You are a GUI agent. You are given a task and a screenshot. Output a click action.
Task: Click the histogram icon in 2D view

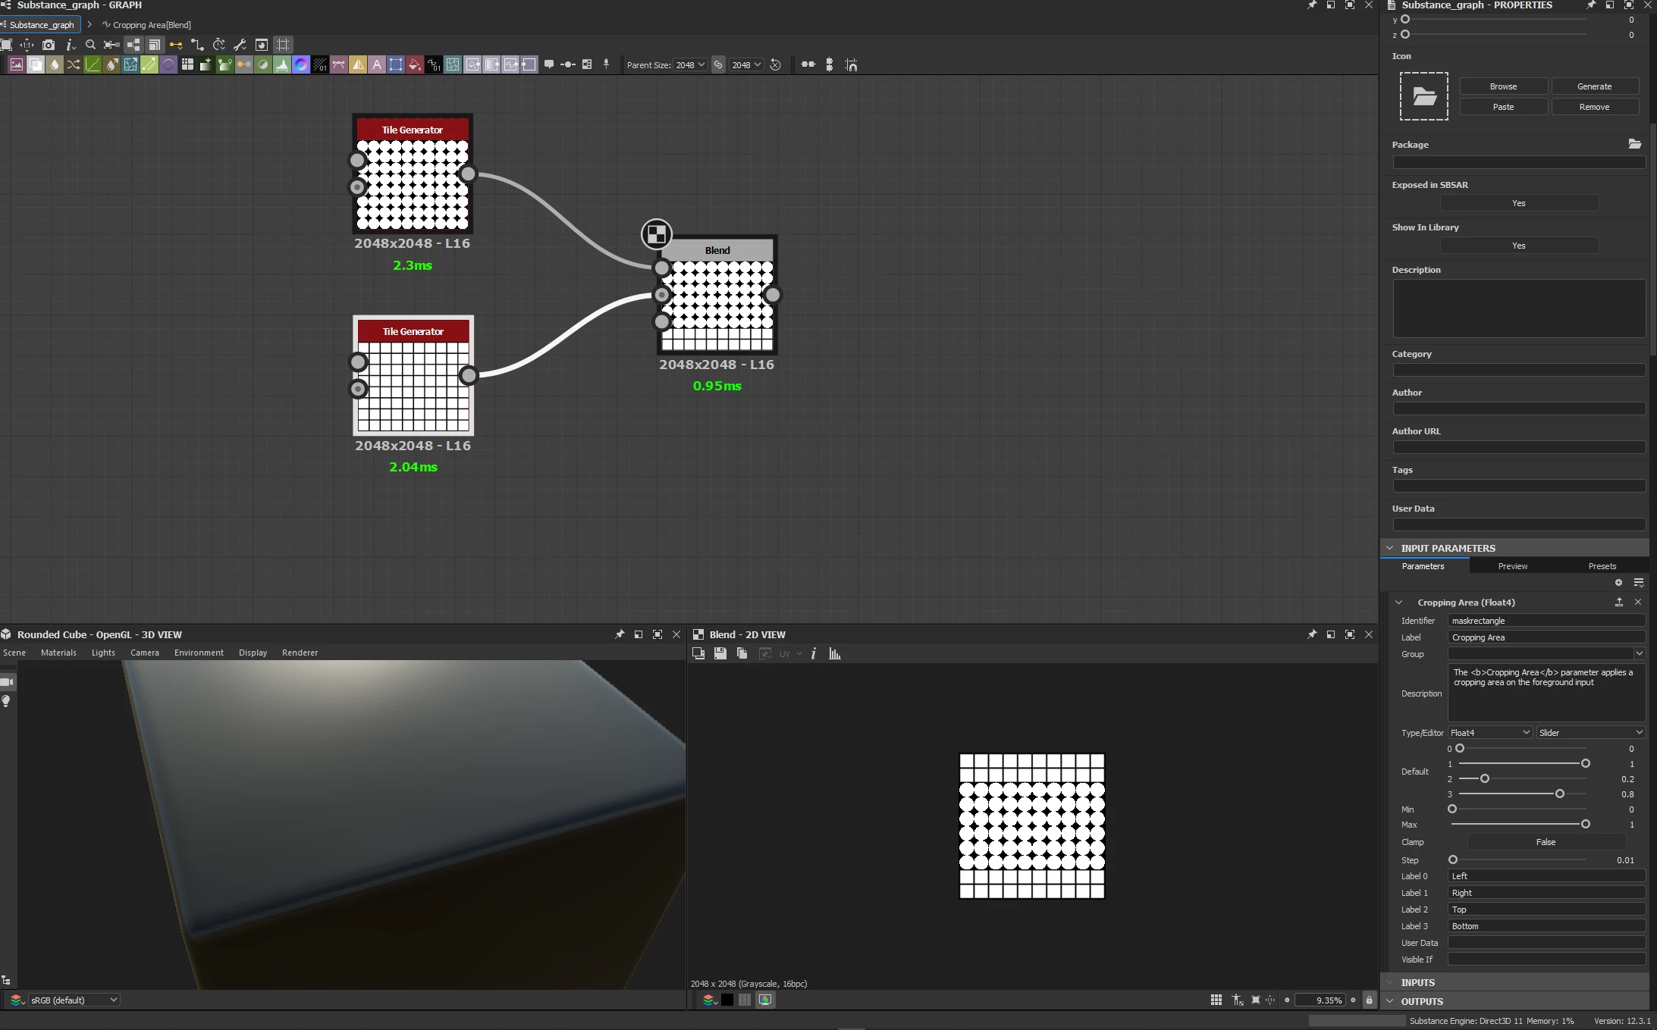pyautogui.click(x=835, y=654)
